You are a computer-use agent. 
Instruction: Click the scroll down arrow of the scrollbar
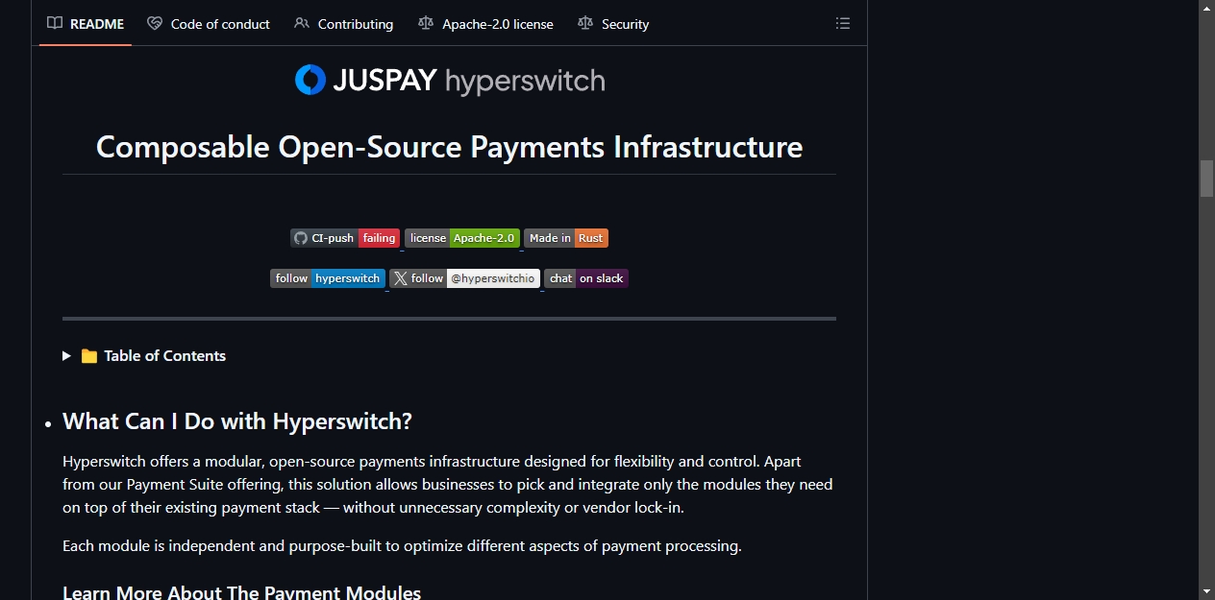click(x=1206, y=591)
